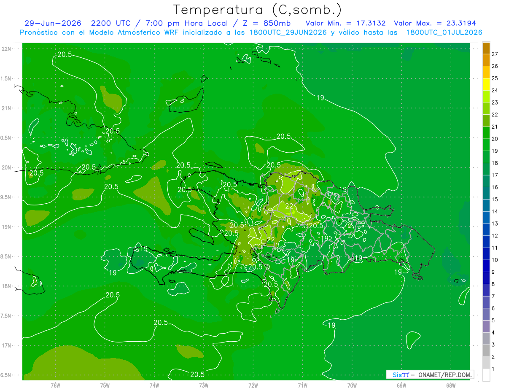Click the 20N latitude axis label
Image resolution: width=506 pixels, height=391 pixels.
point(7,167)
